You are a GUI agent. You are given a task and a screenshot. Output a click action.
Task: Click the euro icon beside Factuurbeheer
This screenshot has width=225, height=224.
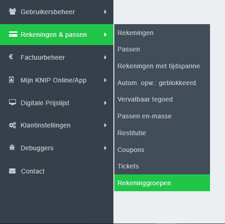11,57
